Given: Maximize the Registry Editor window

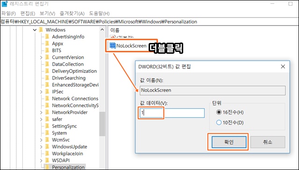Looking at the screenshot, I should [x=291, y=4].
